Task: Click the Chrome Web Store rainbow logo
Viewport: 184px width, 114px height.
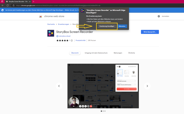Action: [x=41, y=16]
